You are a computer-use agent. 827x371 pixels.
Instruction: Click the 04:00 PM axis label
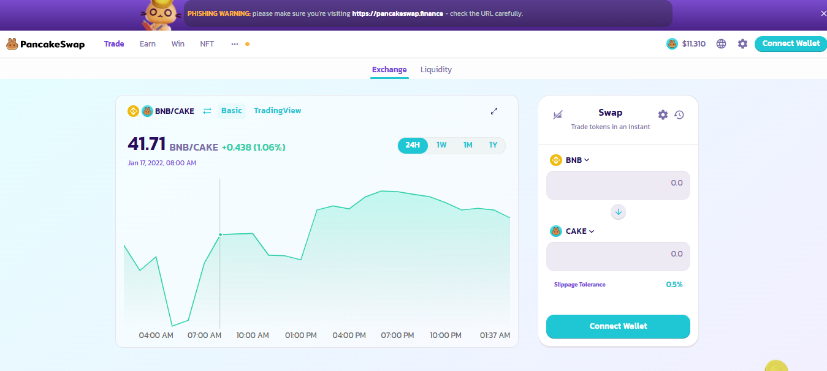[349, 335]
